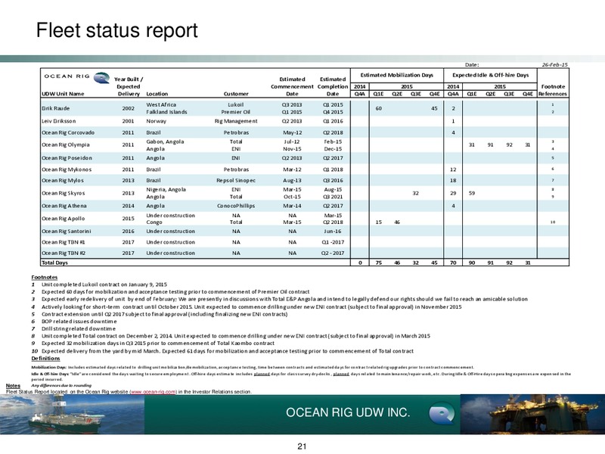This screenshot has width=605, height=454.
Task: Click the rig platform photo at night
Action: point(532,414)
